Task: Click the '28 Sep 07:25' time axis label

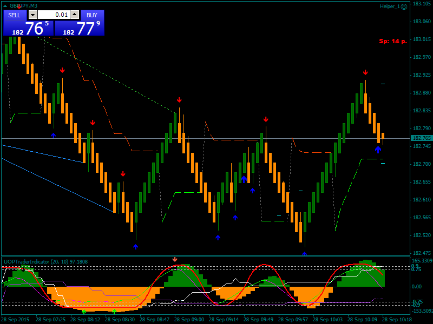Action: pyautogui.click(x=50, y=320)
